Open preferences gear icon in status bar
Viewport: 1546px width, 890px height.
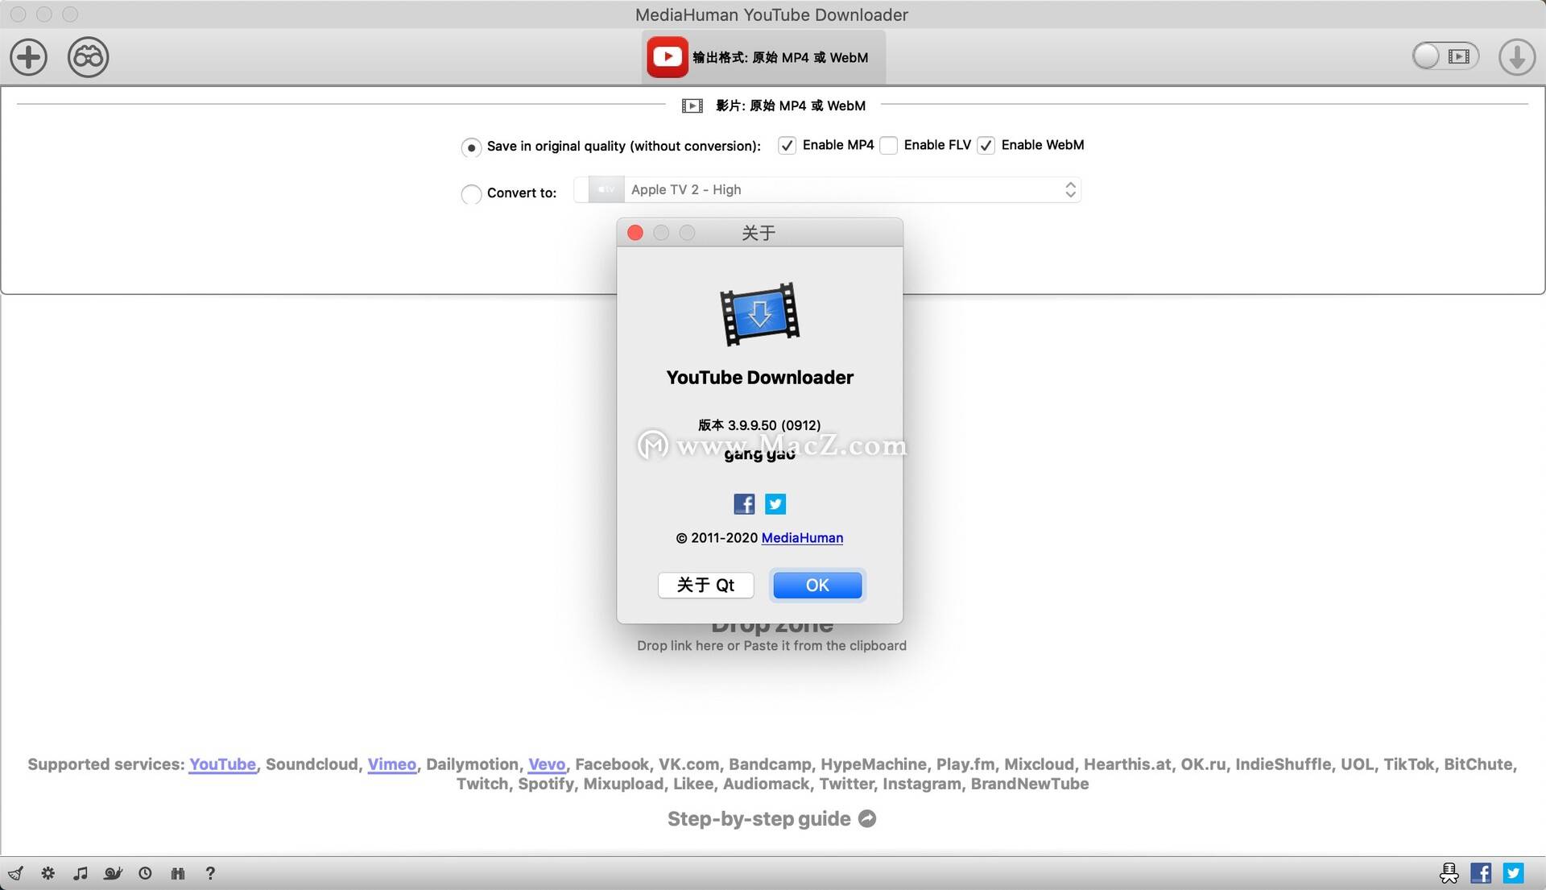click(48, 873)
